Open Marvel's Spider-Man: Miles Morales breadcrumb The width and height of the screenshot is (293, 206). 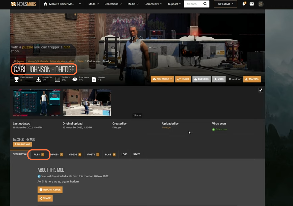point(46,61)
